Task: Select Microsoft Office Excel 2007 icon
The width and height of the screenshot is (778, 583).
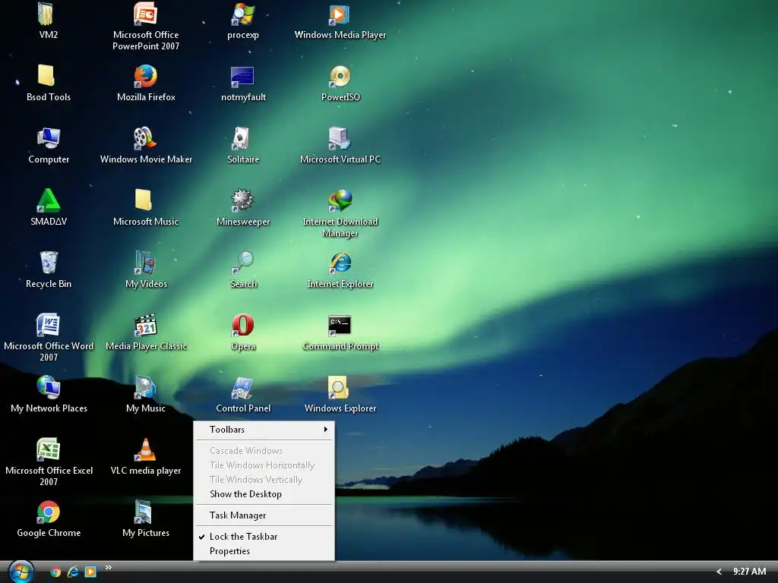Action: click(x=48, y=449)
